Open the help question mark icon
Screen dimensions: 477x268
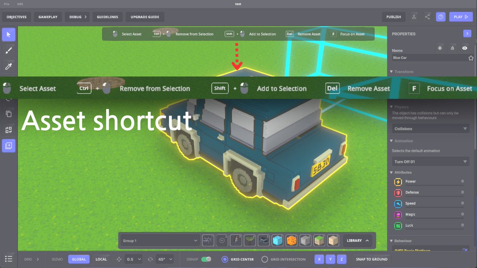coord(440,17)
